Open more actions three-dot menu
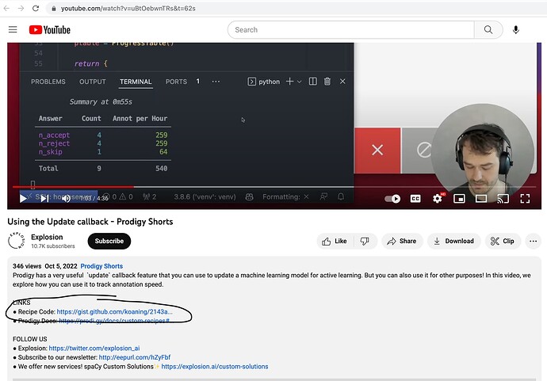The image size is (547, 381). point(533,242)
